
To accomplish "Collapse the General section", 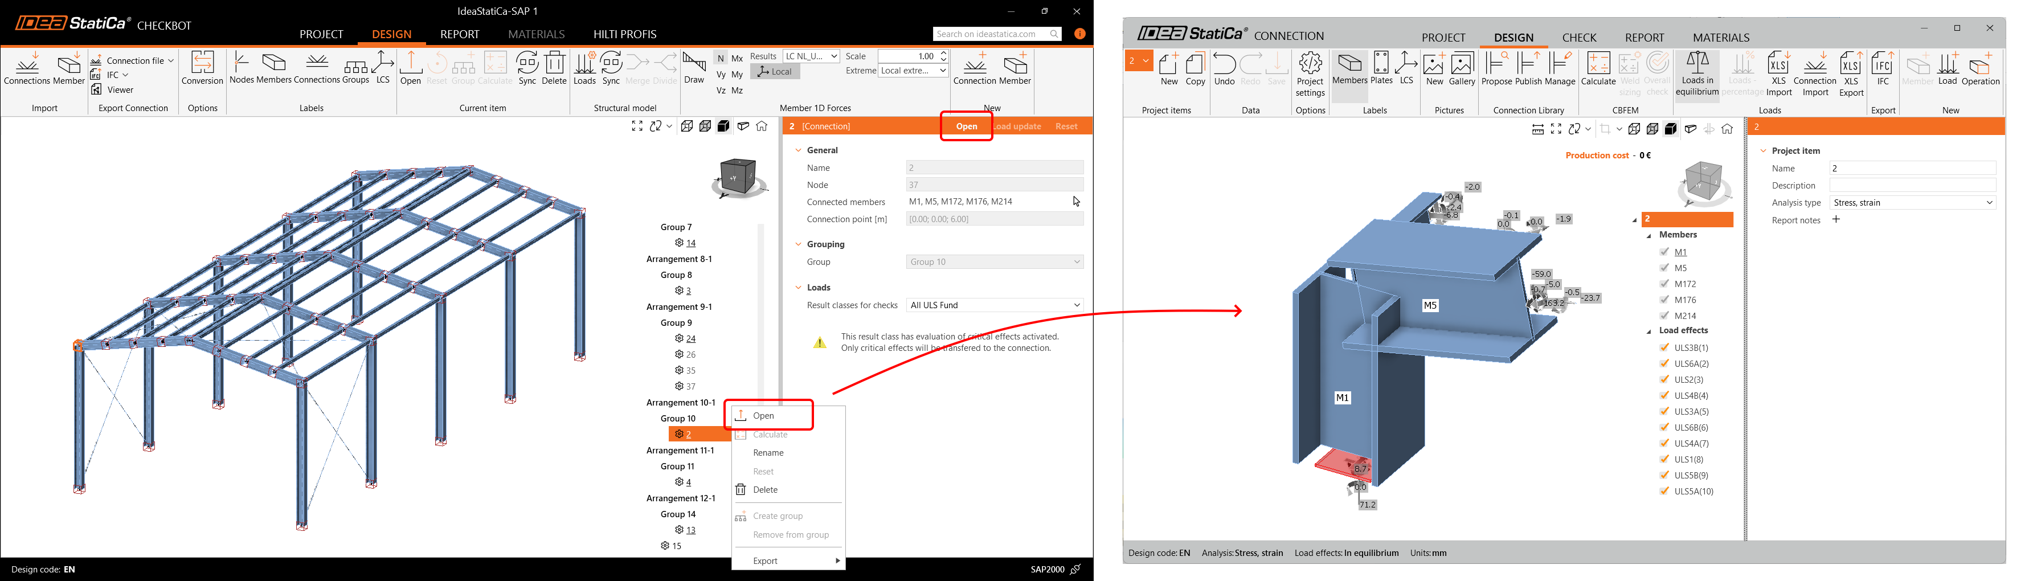I will [799, 150].
